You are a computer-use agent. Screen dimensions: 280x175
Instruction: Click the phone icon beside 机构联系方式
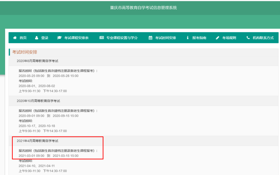[x=248, y=37]
